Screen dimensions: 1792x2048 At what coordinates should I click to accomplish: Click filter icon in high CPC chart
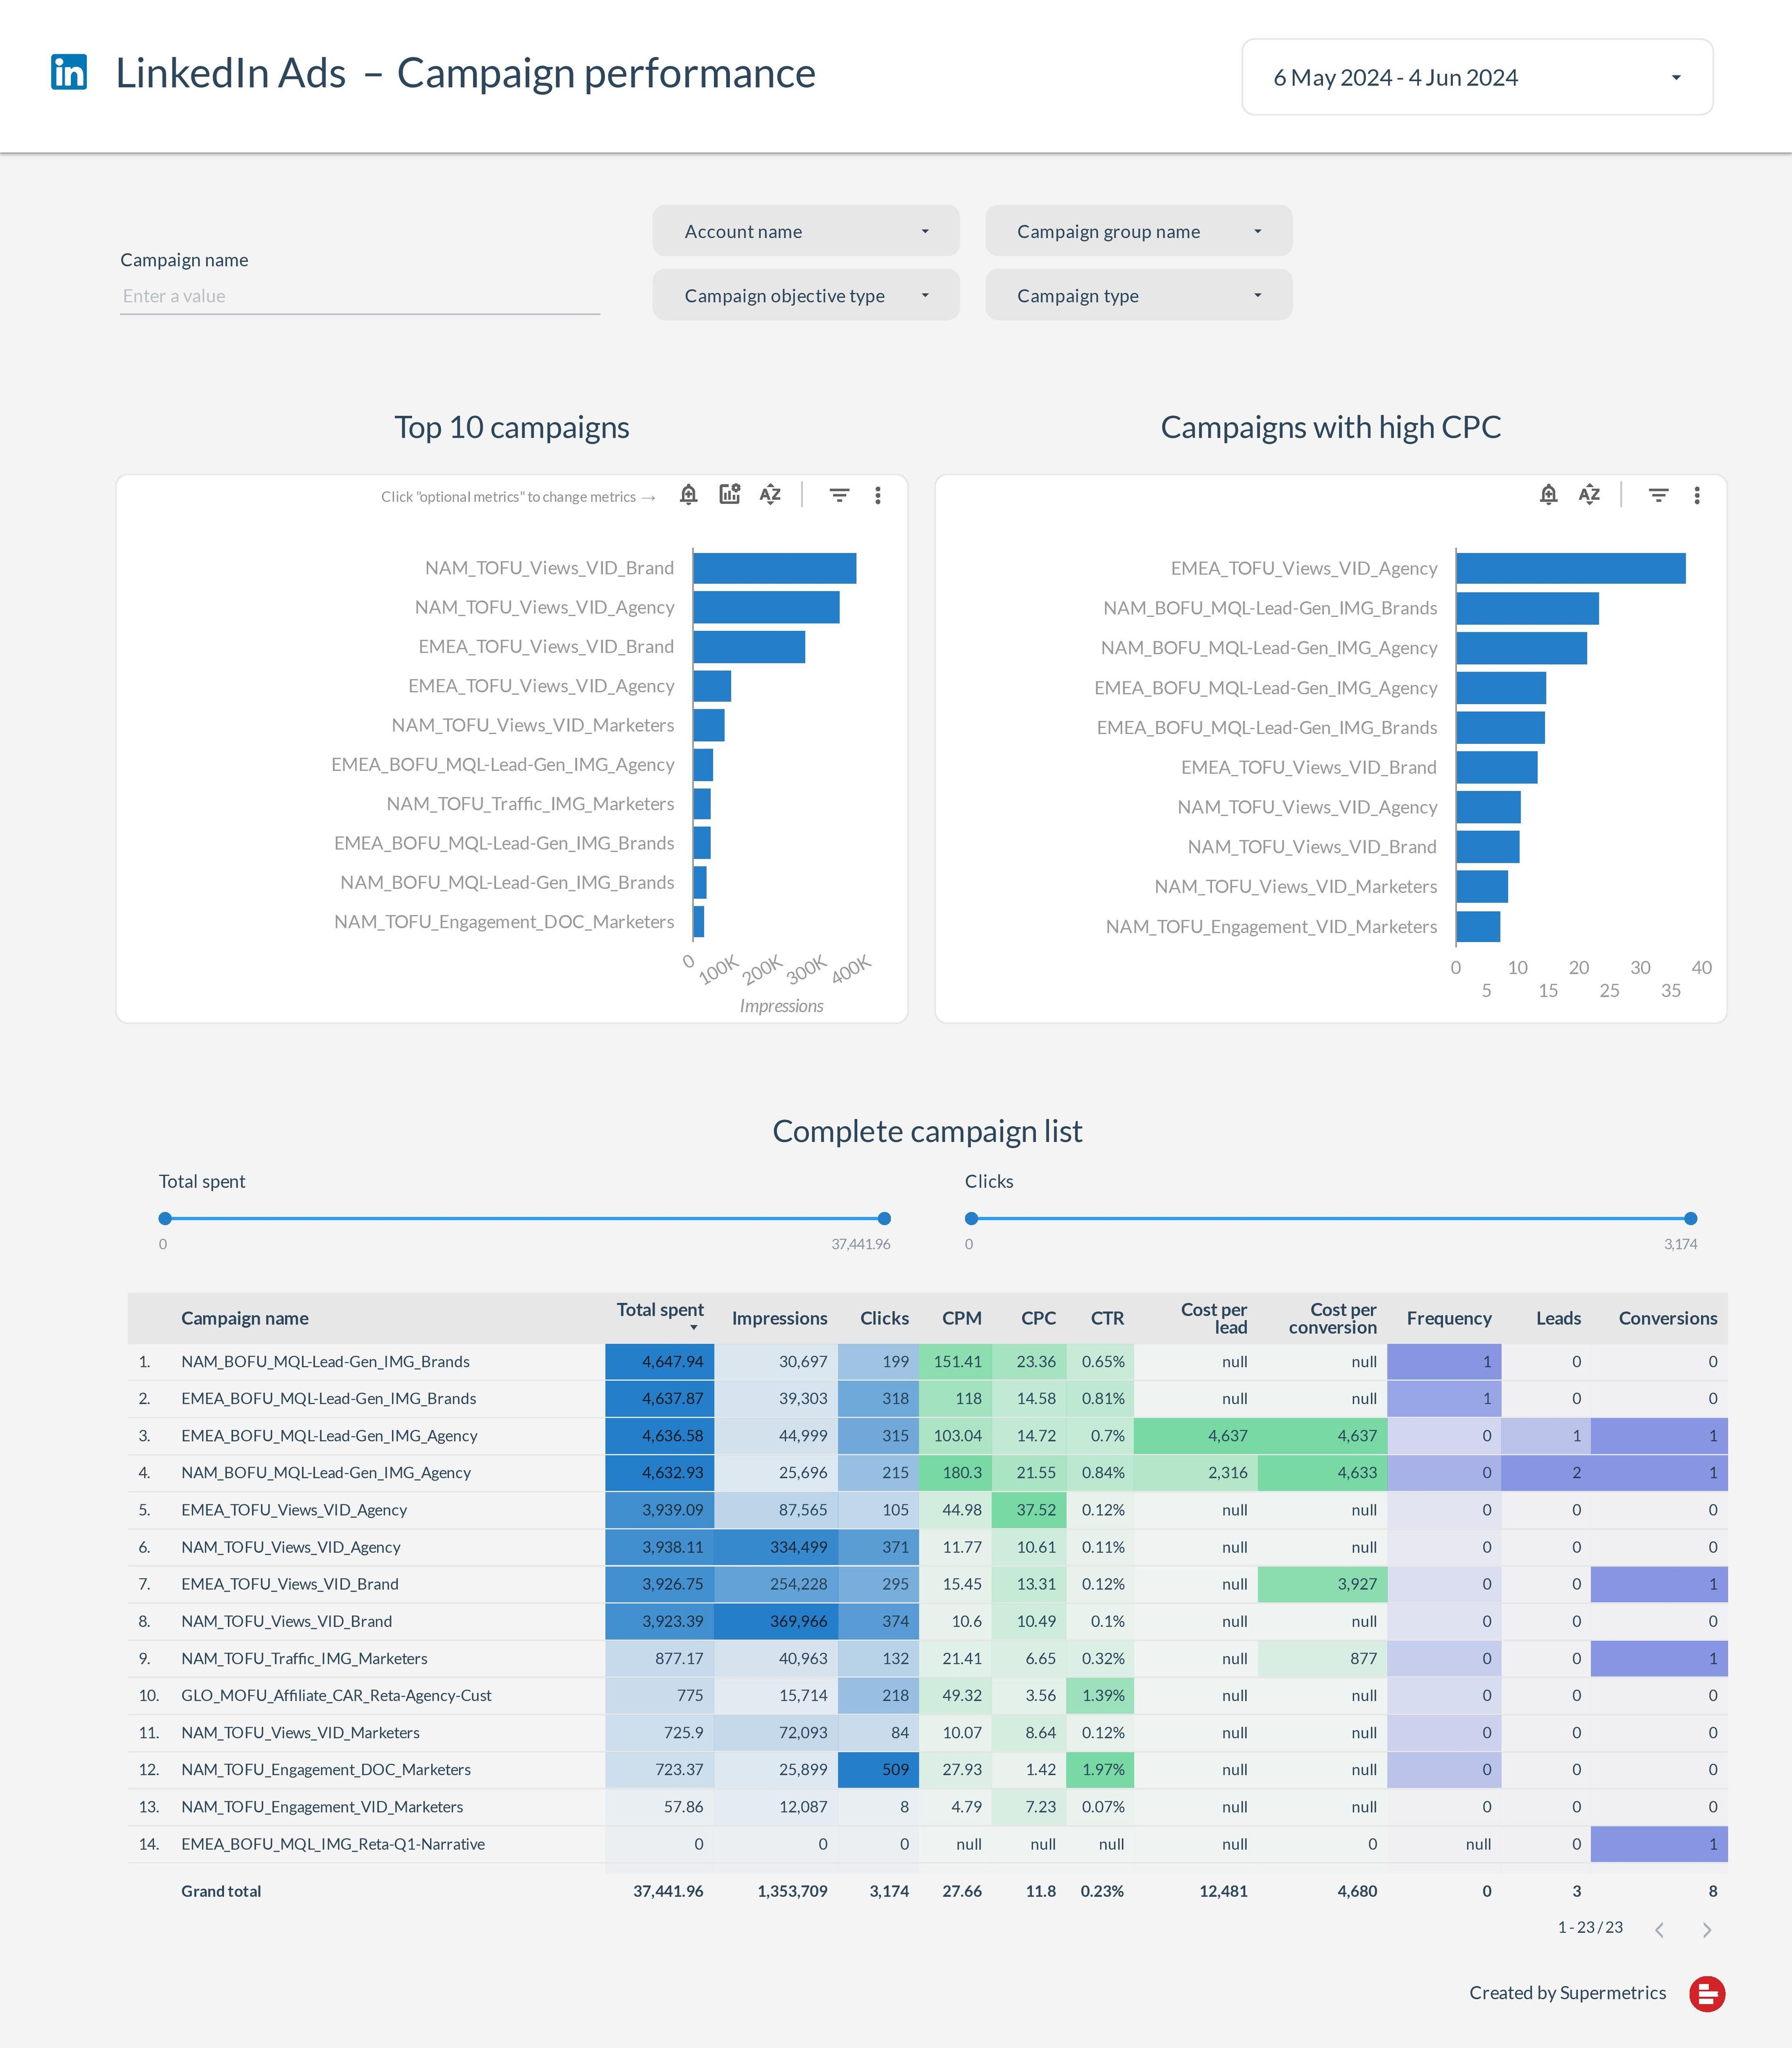point(1658,495)
